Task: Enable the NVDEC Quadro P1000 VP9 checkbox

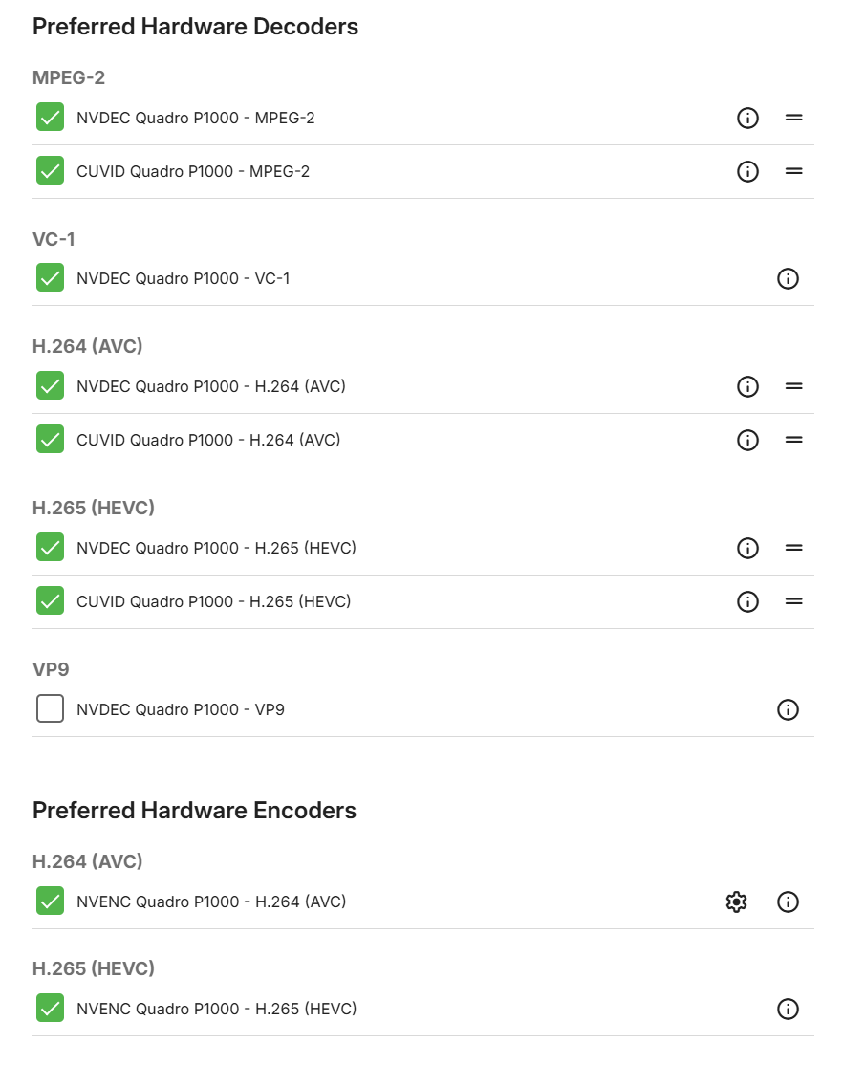Action: pyautogui.click(x=51, y=708)
